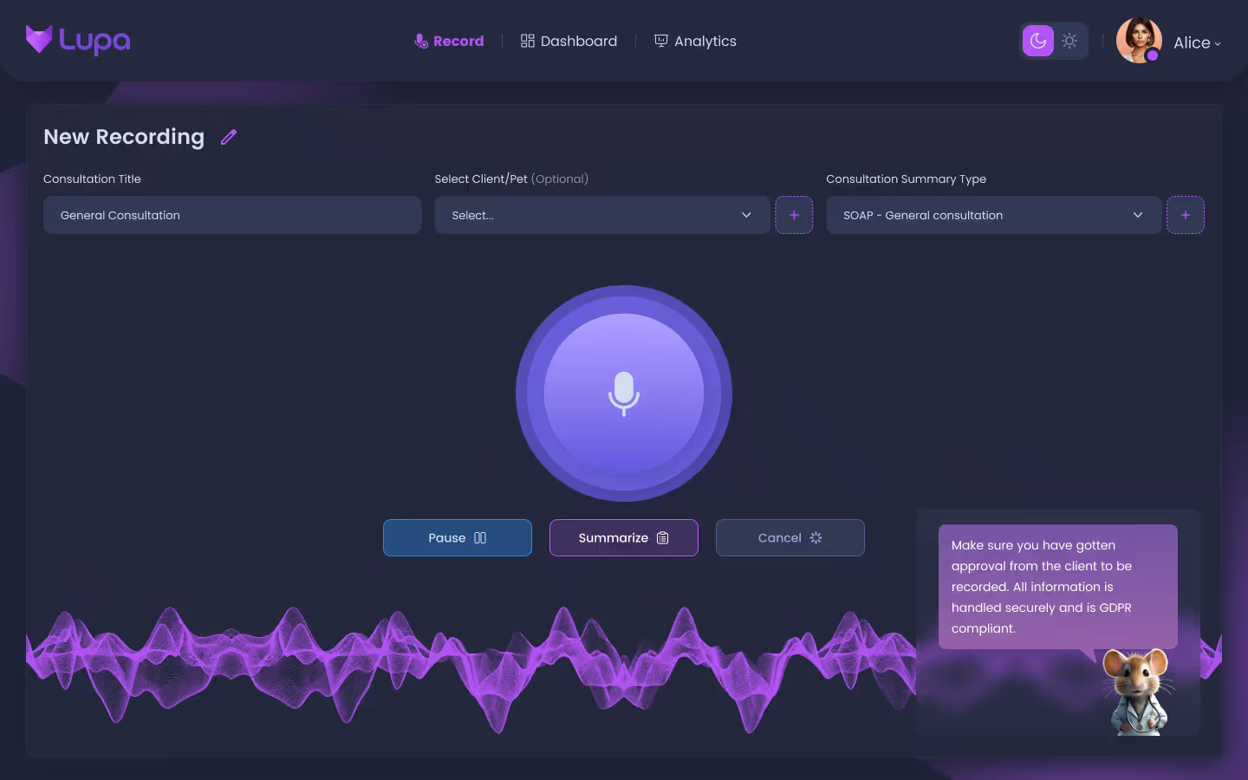Screen dimensions: 1248x780
Task: Open the Analytics tab
Action: coord(695,41)
